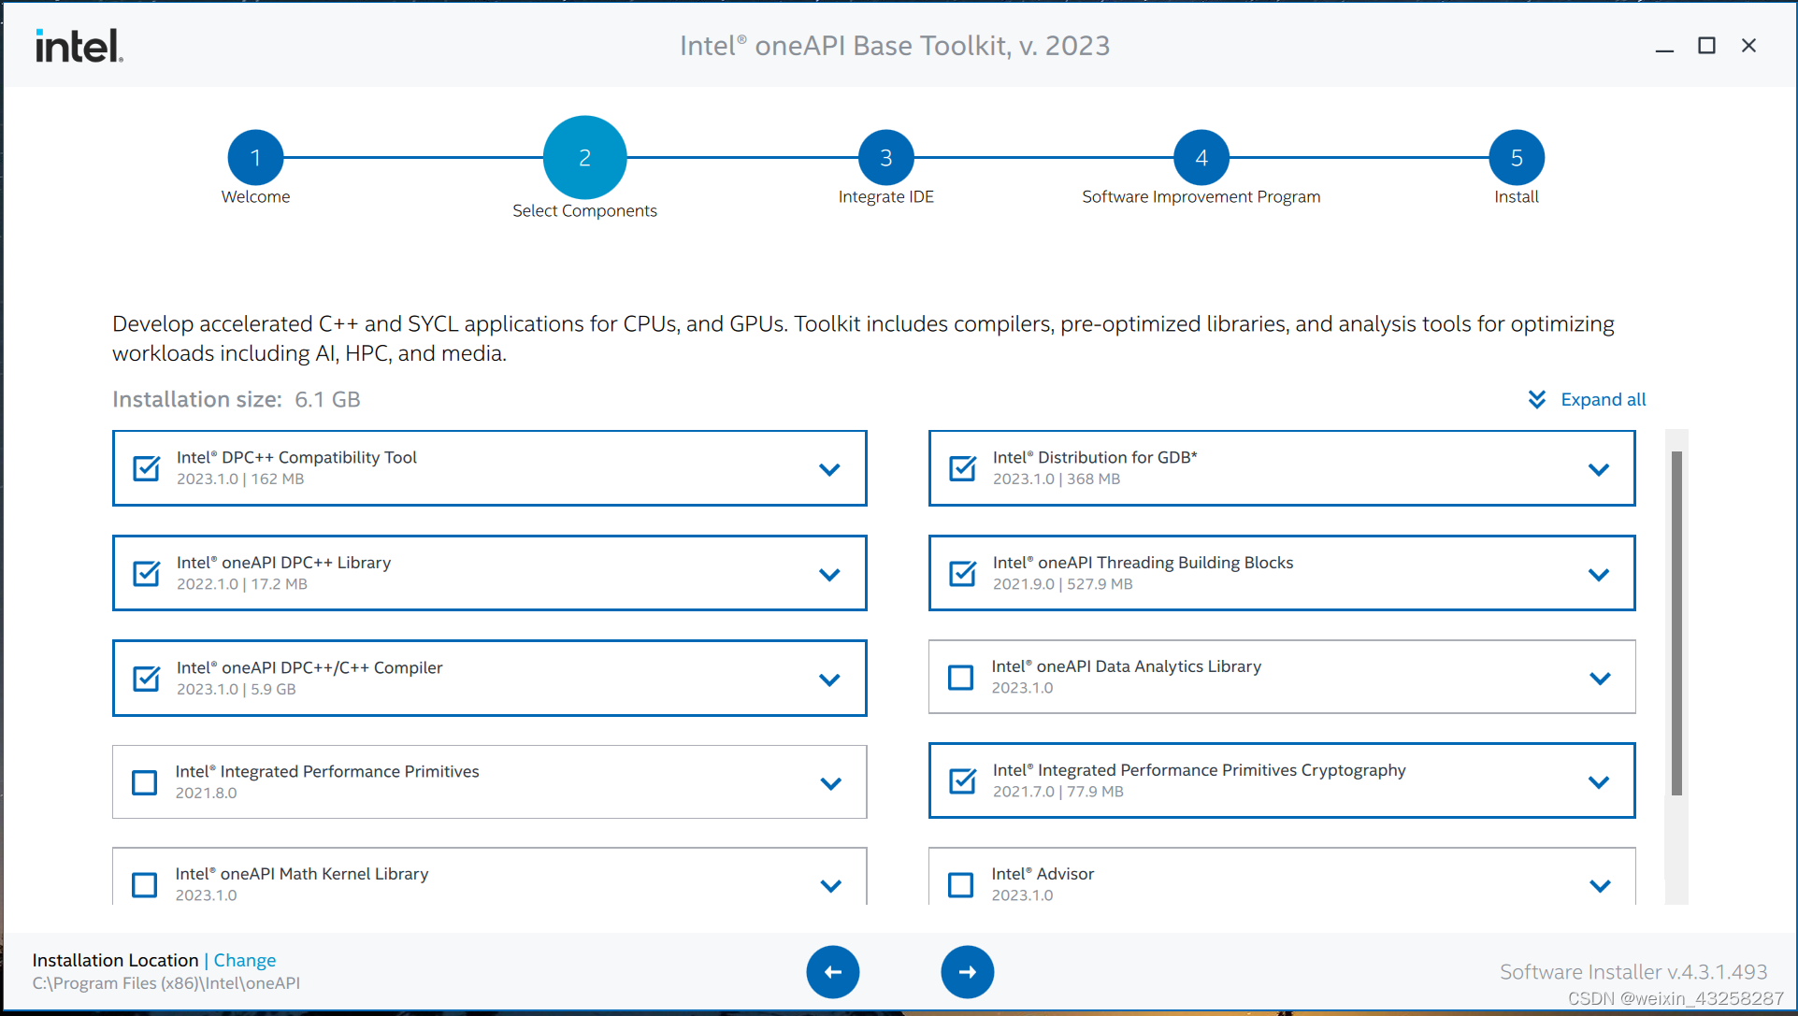Click the Expand all link text
1798x1016 pixels.
pos(1603,400)
